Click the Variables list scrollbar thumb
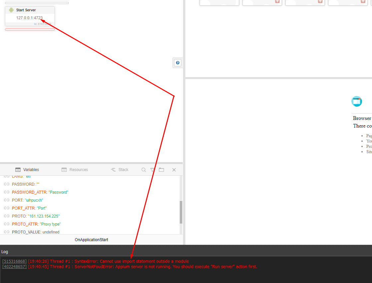This screenshot has width=372, height=283. tap(181, 212)
